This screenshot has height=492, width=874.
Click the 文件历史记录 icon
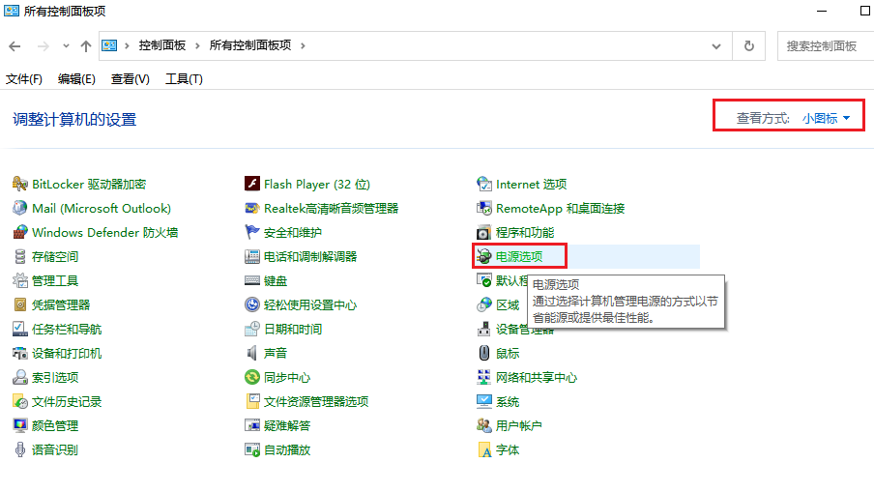20,401
